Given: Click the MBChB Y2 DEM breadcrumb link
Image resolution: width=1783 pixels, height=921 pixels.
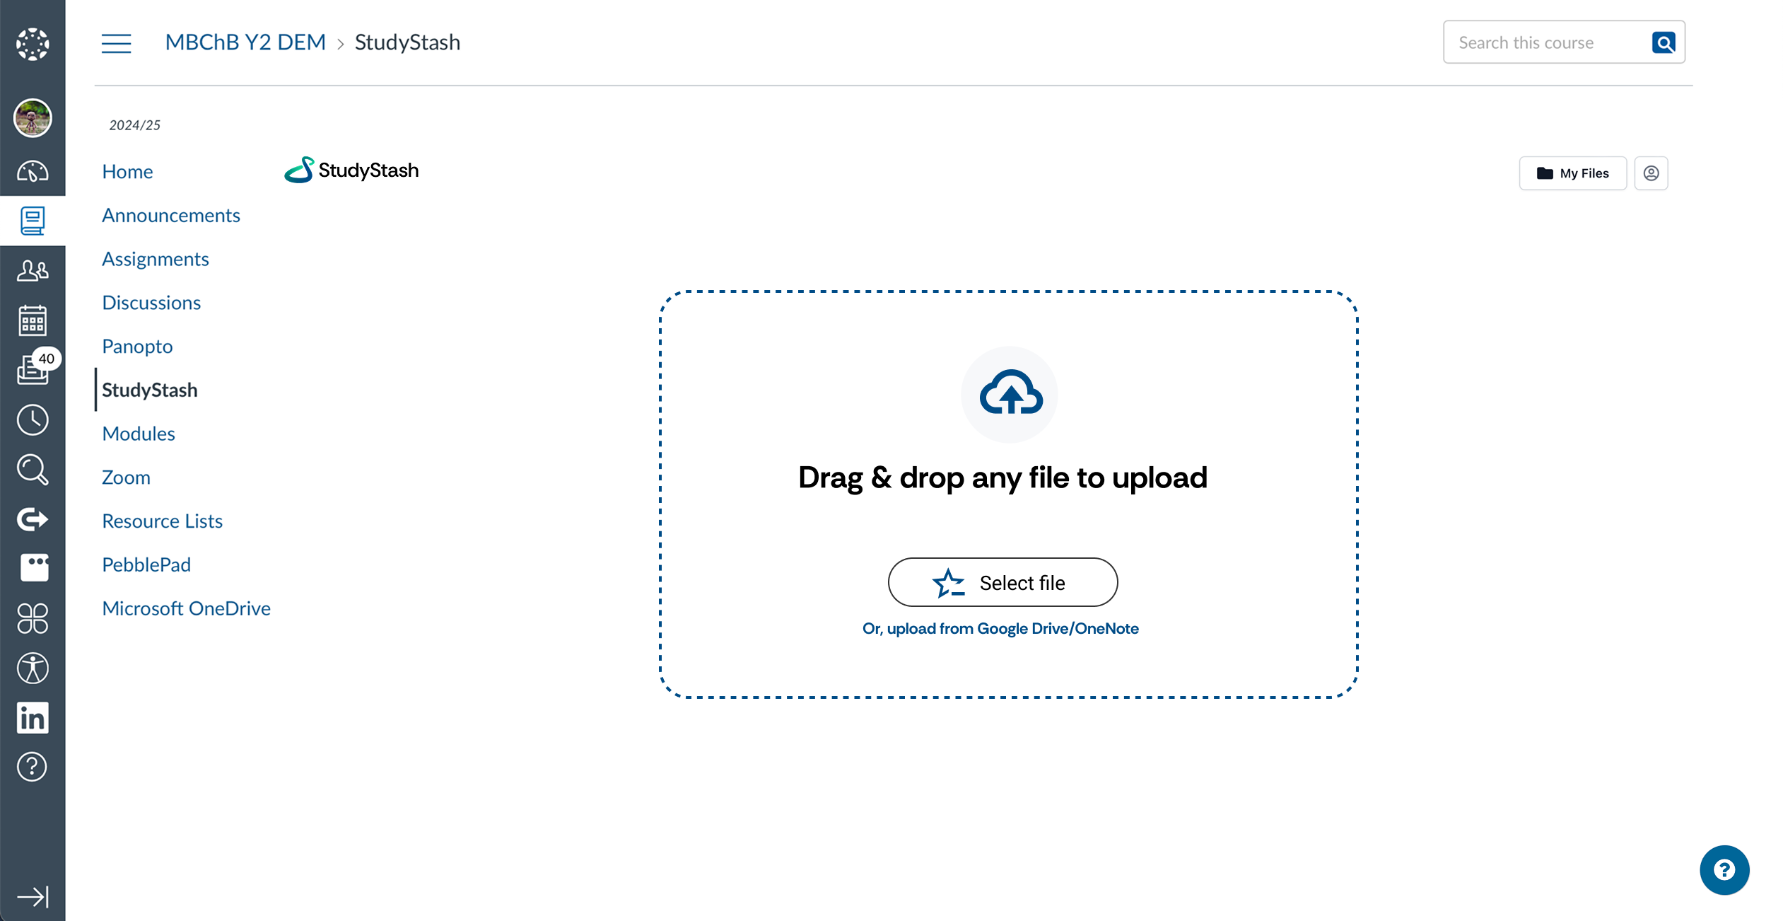Looking at the screenshot, I should pyautogui.click(x=245, y=42).
